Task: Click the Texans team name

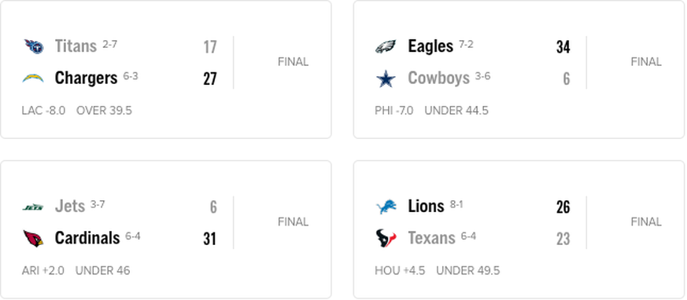Action: coord(431,238)
